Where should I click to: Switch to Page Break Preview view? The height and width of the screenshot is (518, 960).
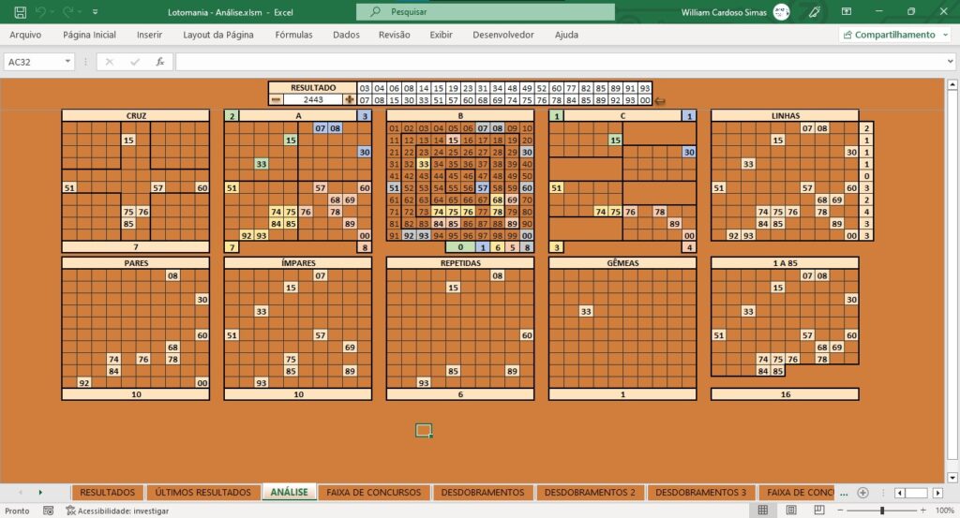click(819, 511)
